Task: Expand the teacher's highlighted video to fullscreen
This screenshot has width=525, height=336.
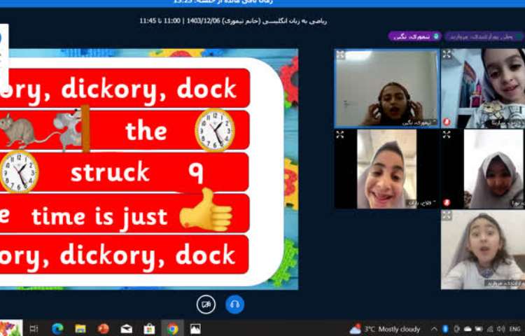Action: pyautogui.click(x=340, y=55)
